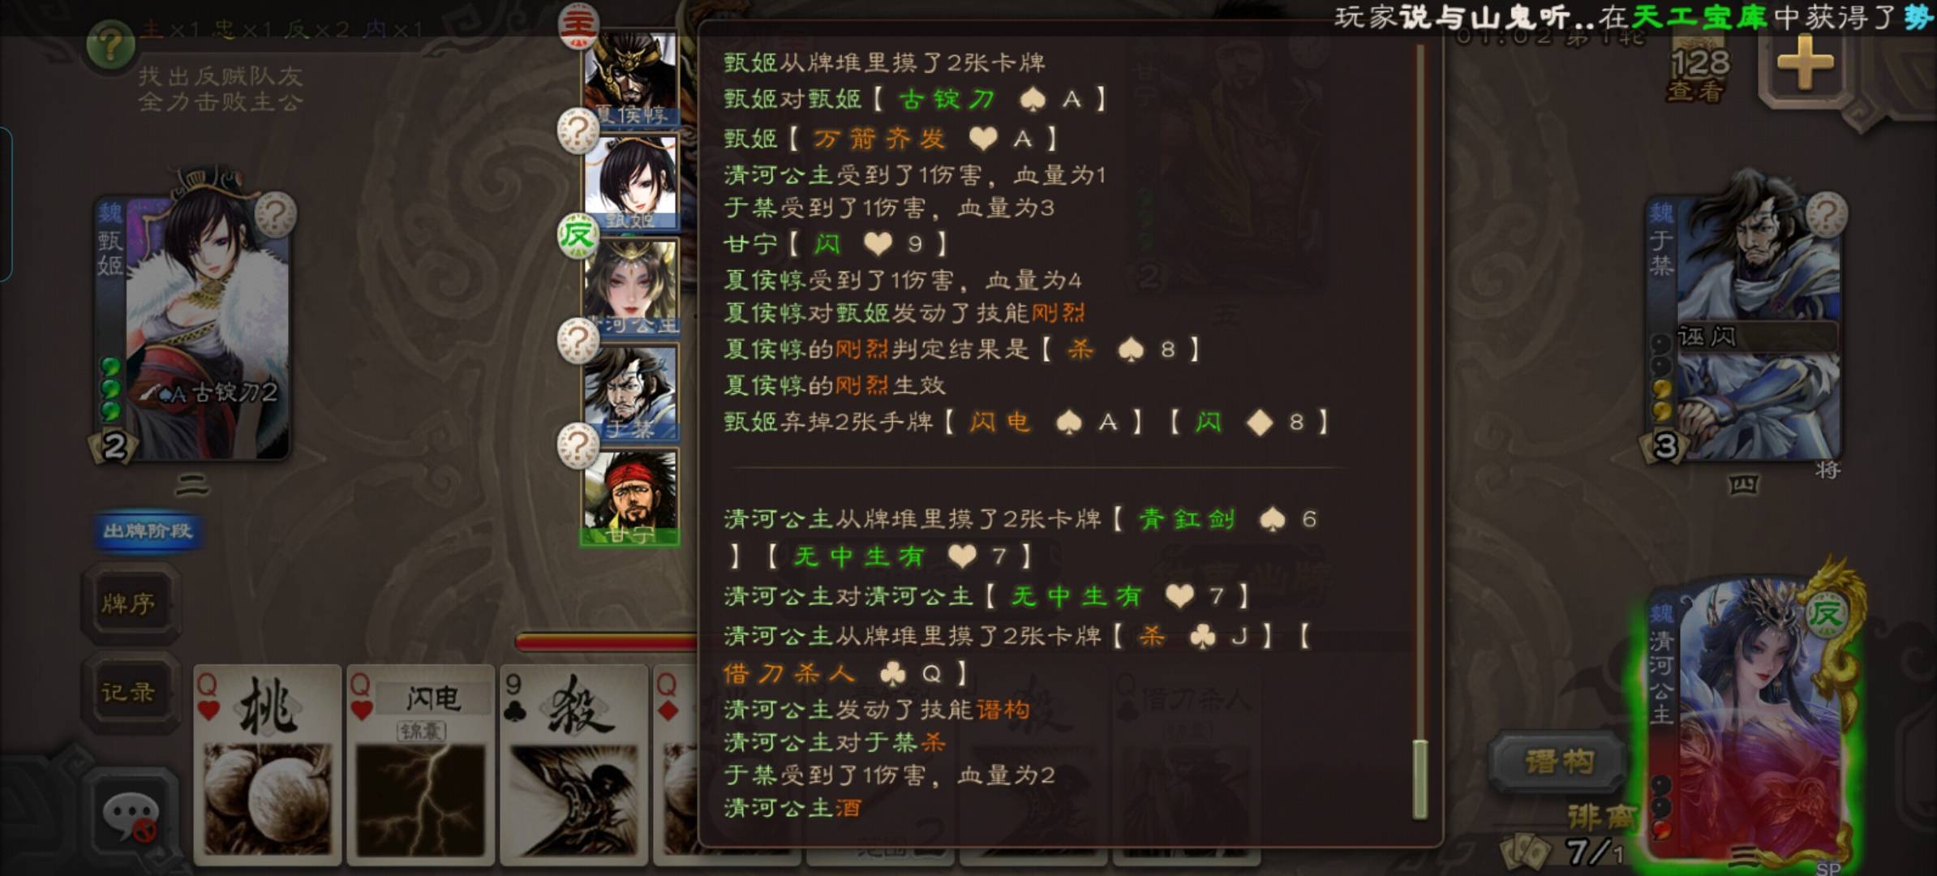Screen dimensions: 1937x876
Task: Click the green question mark help icon
Action: pyautogui.click(x=111, y=43)
